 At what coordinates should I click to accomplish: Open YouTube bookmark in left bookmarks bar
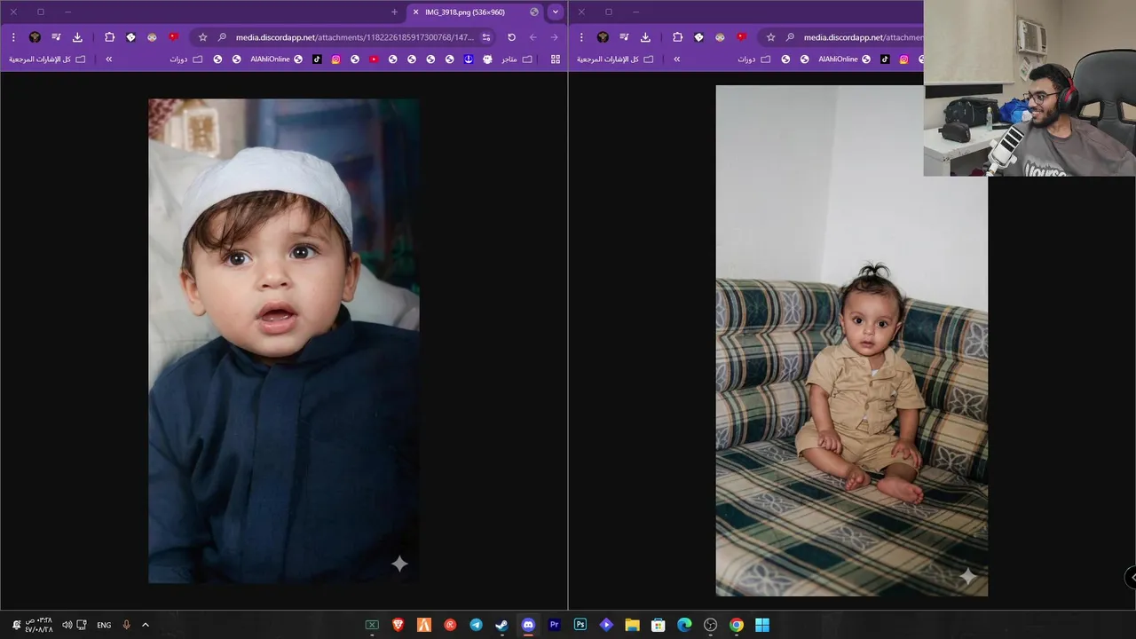coord(374,59)
